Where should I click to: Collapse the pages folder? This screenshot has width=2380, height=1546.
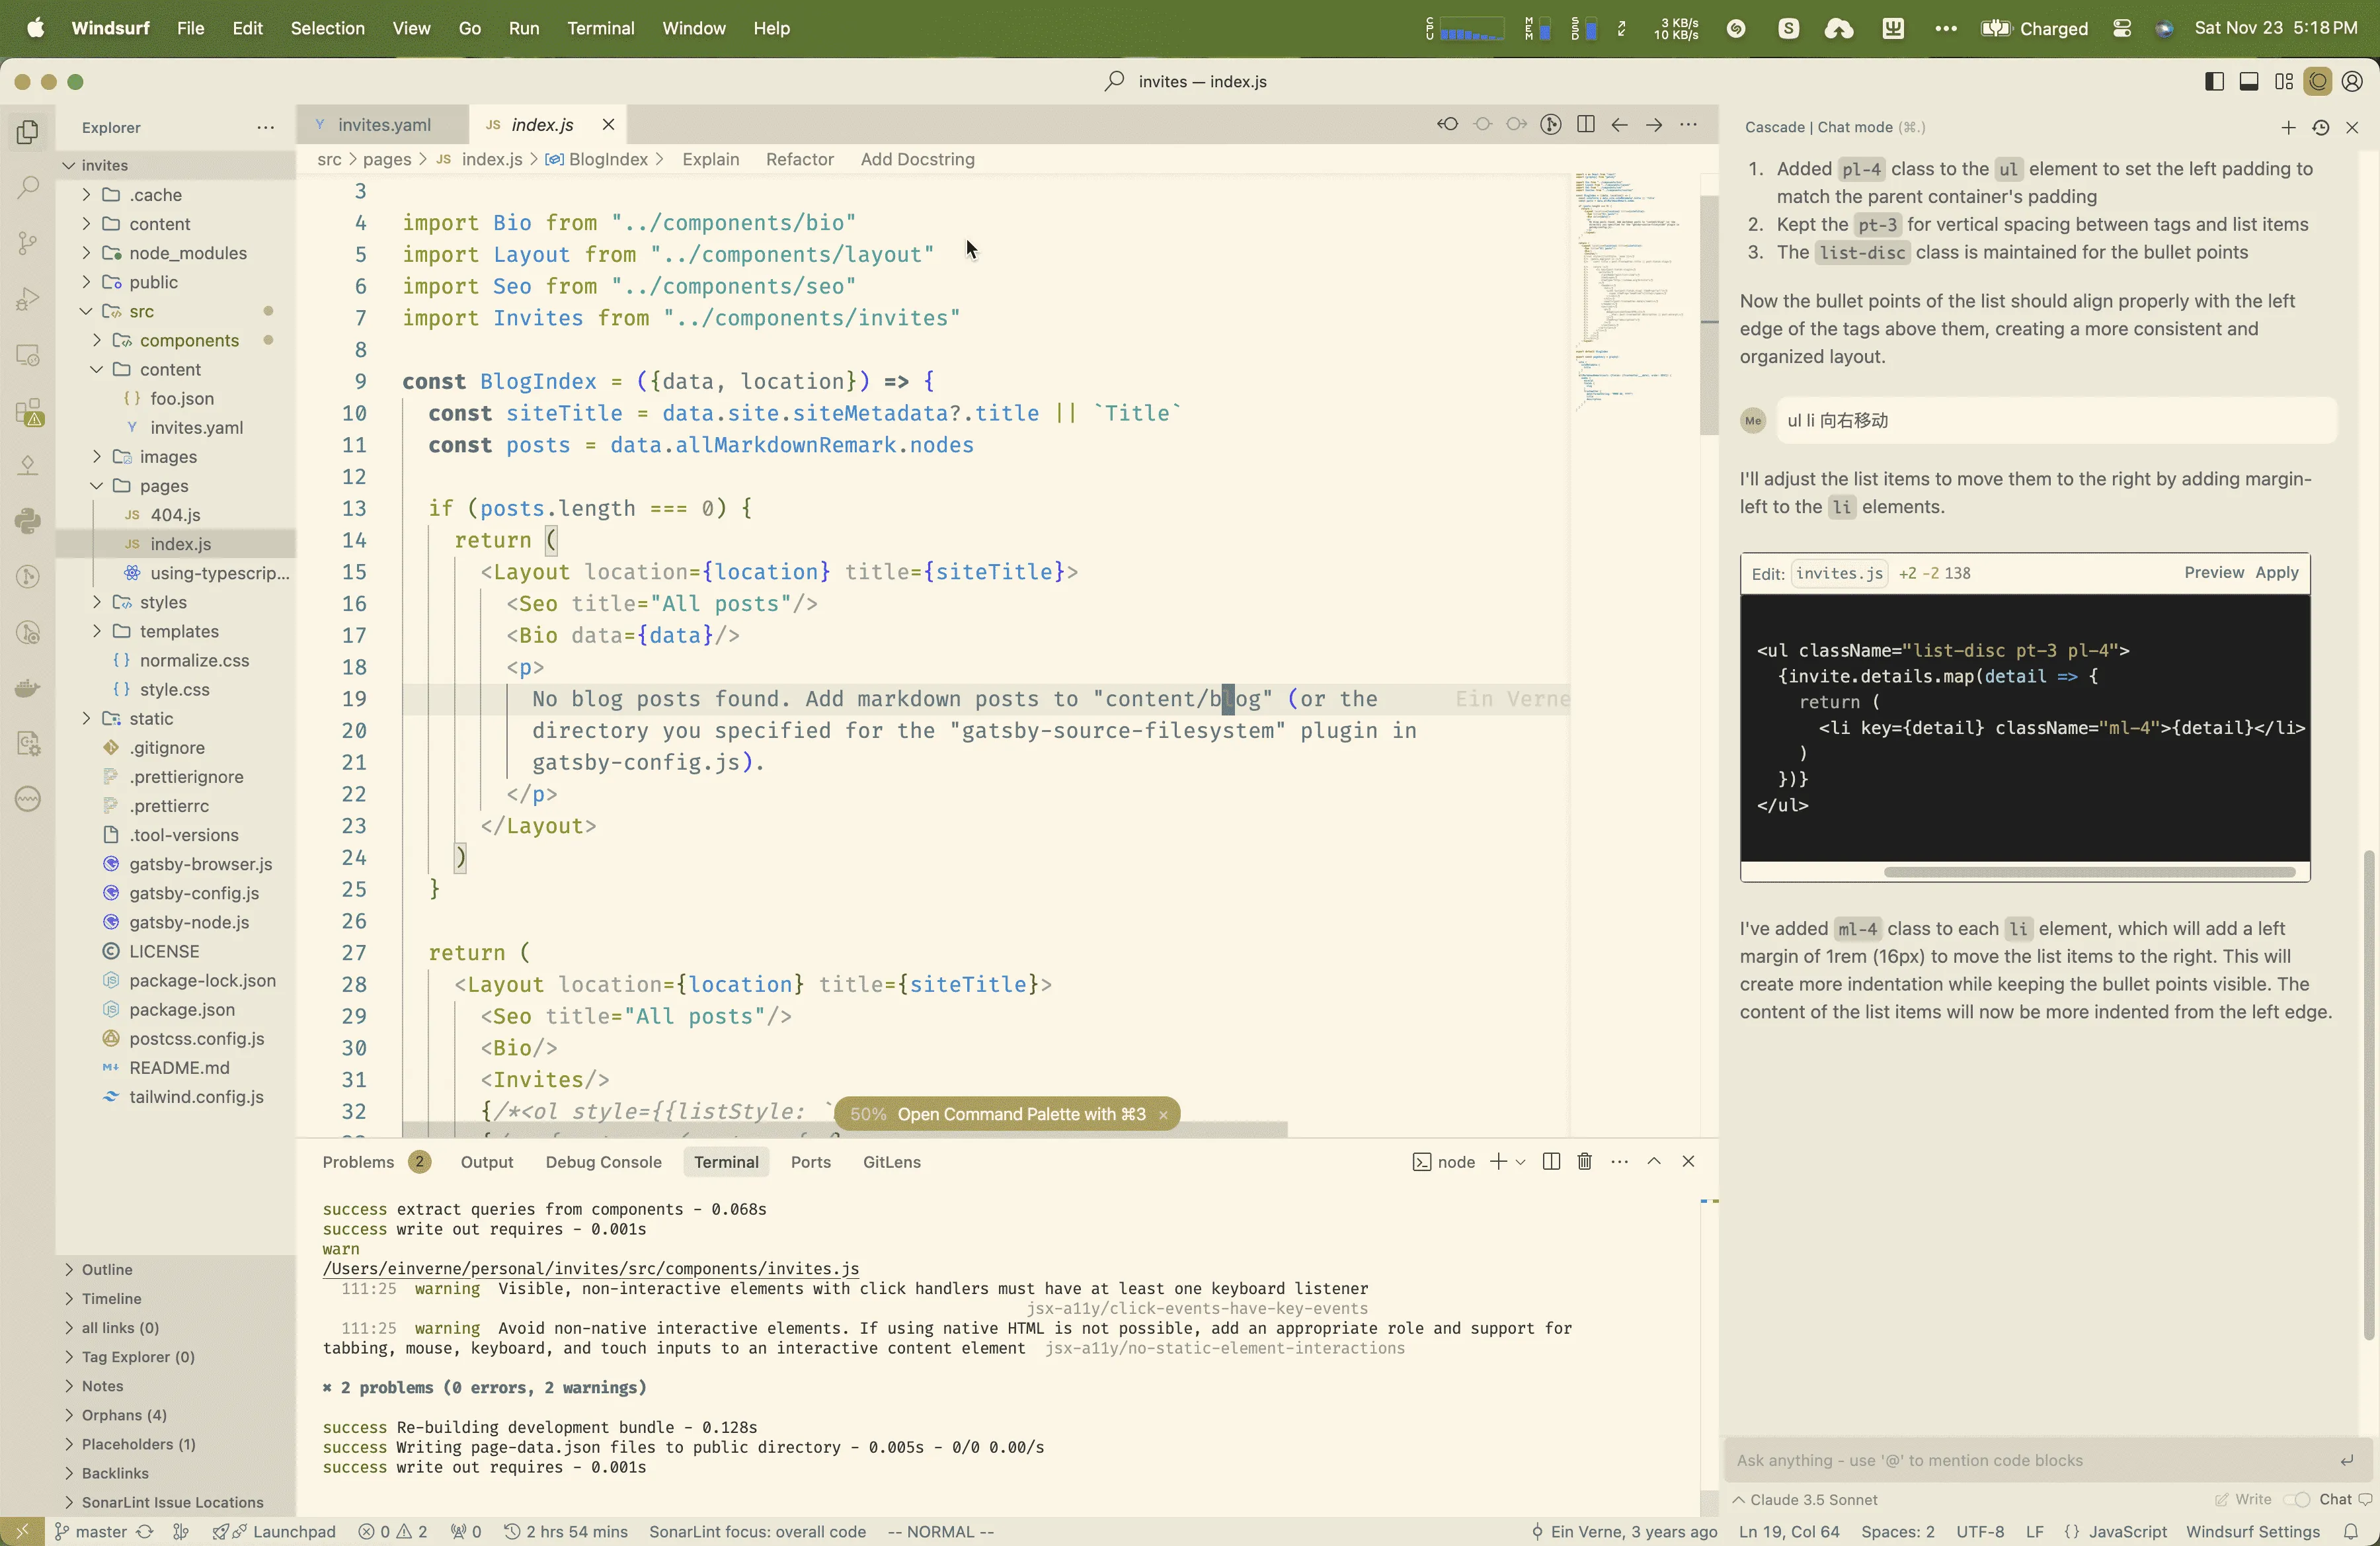164,485
